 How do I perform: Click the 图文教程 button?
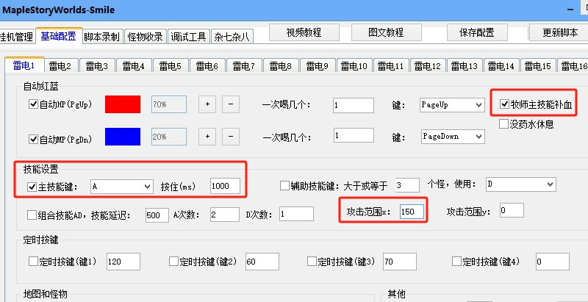pyautogui.click(x=387, y=32)
